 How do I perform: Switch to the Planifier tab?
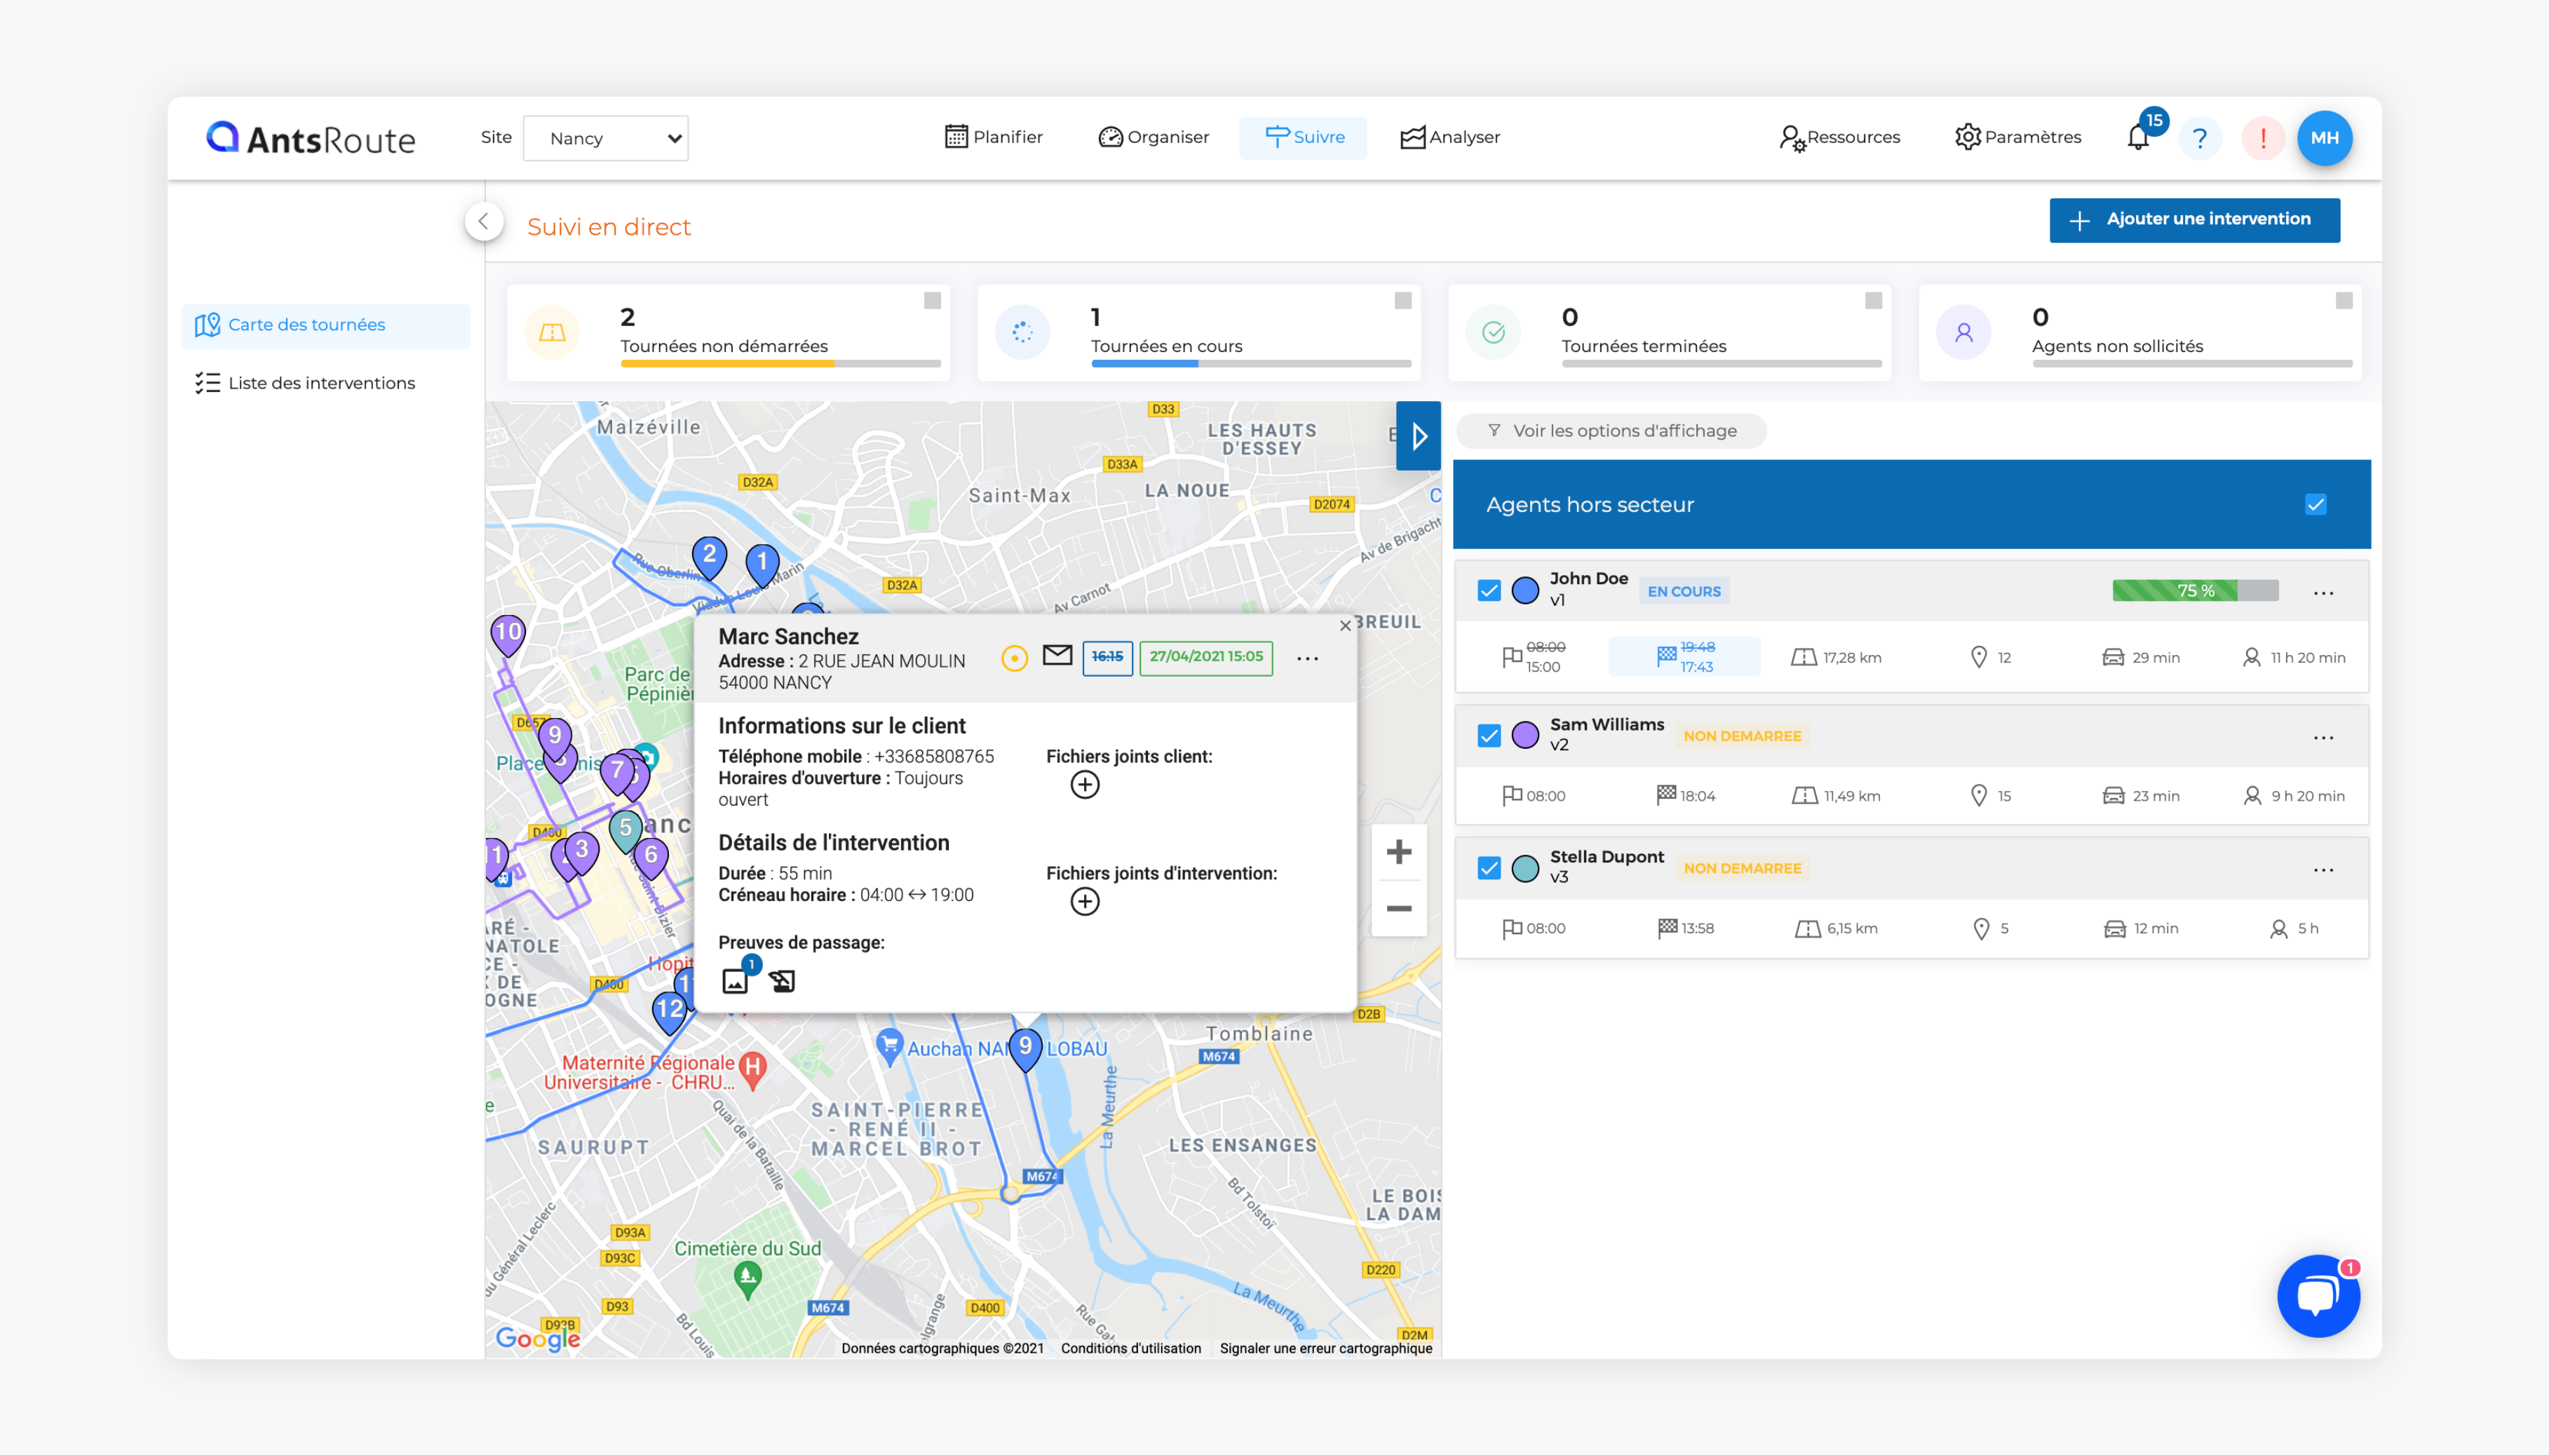point(993,137)
